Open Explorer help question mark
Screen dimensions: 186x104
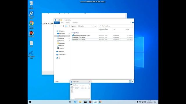point(133,23)
